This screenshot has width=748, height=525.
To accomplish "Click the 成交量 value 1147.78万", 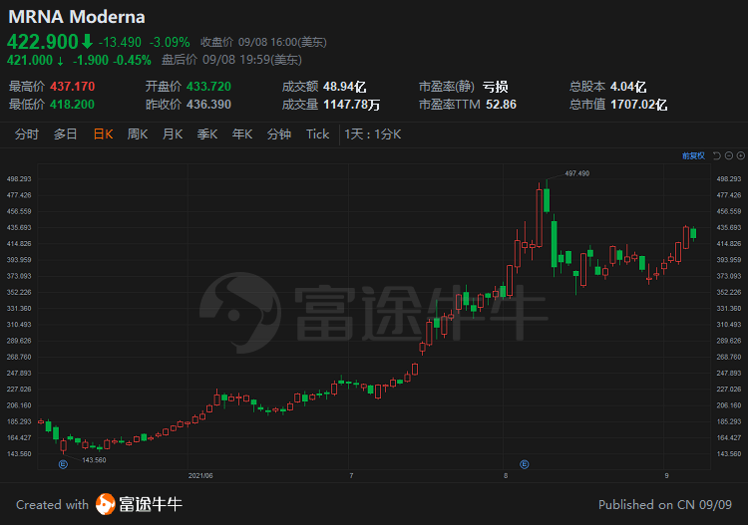I will click(x=352, y=105).
